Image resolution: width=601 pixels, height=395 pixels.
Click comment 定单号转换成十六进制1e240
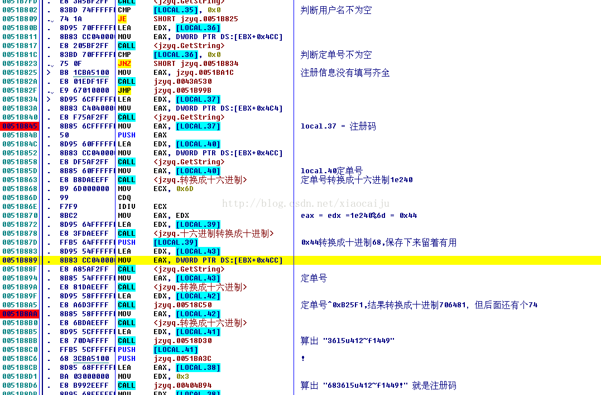point(357,180)
